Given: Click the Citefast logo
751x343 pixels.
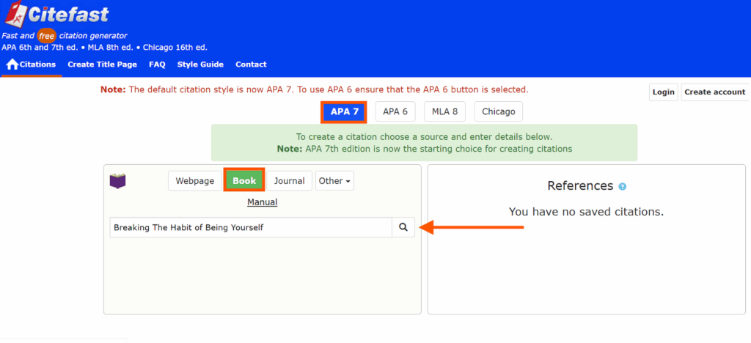Looking at the screenshot, I should tap(57, 15).
